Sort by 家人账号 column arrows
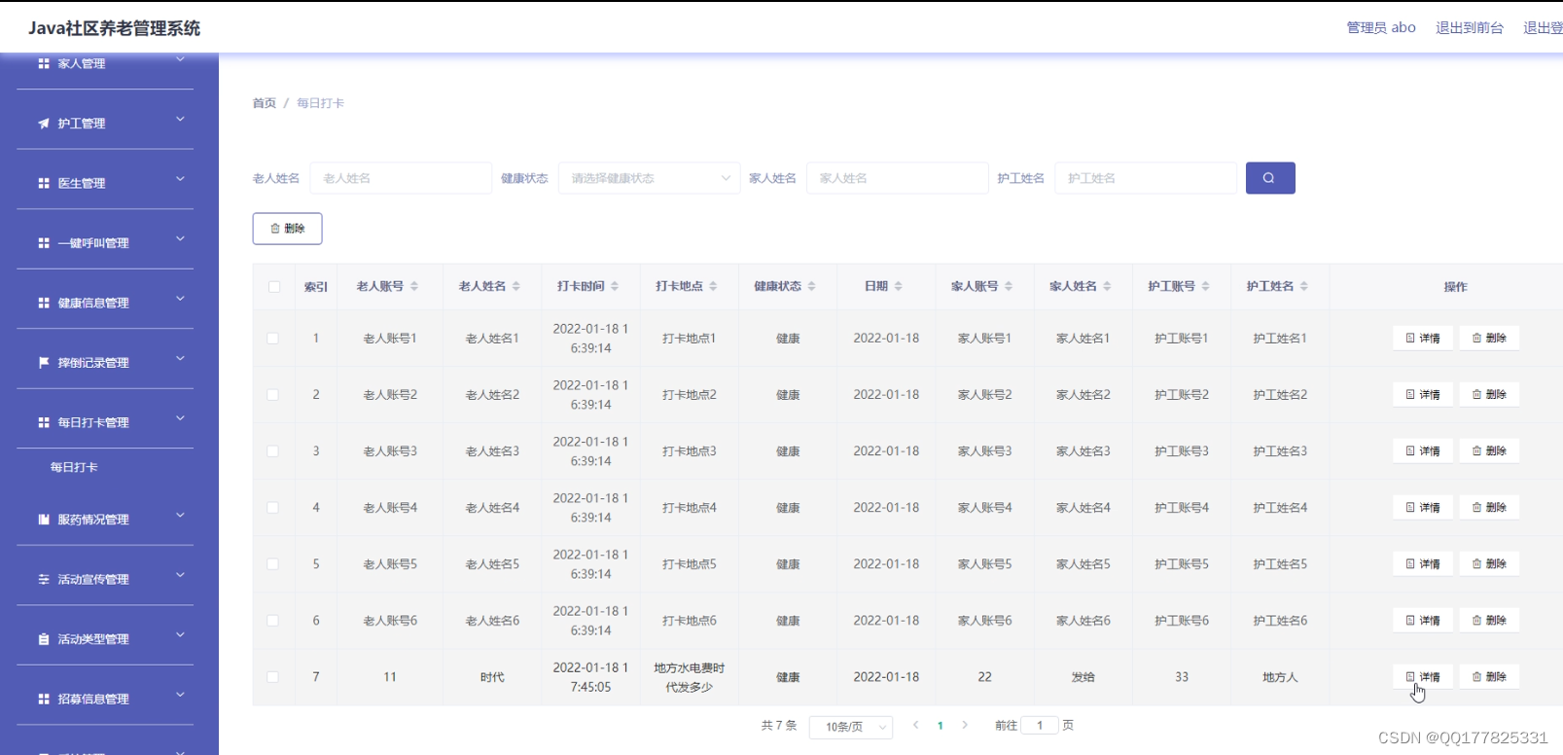Image resolution: width=1563 pixels, height=755 pixels. click(1009, 286)
